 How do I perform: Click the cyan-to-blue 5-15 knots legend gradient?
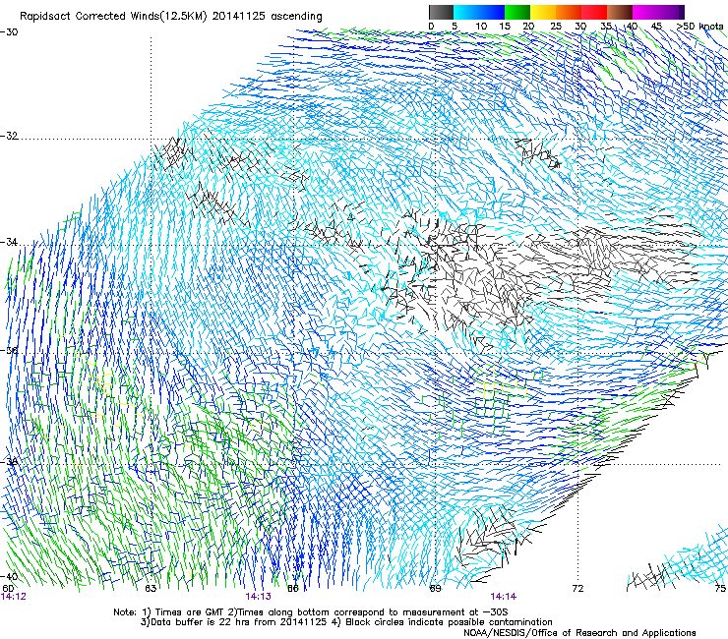tap(479, 12)
